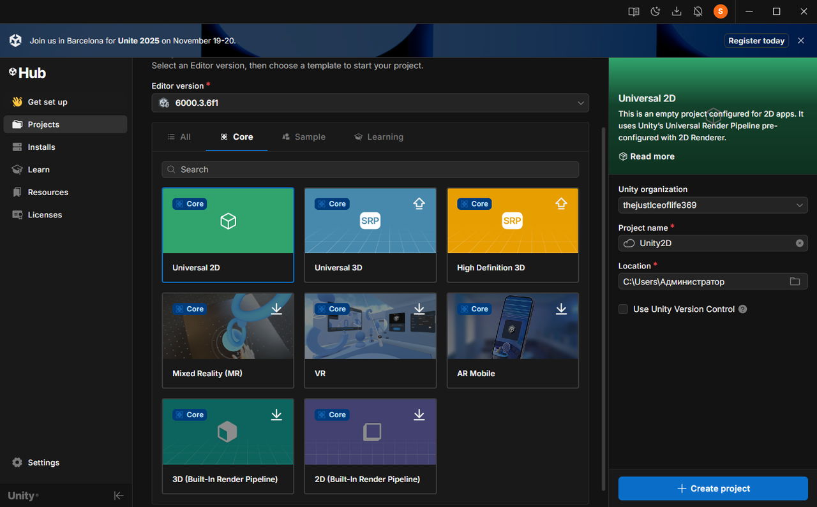Click upgrade arrow icon on Universal 3D
817x507 pixels.
pyautogui.click(x=419, y=203)
